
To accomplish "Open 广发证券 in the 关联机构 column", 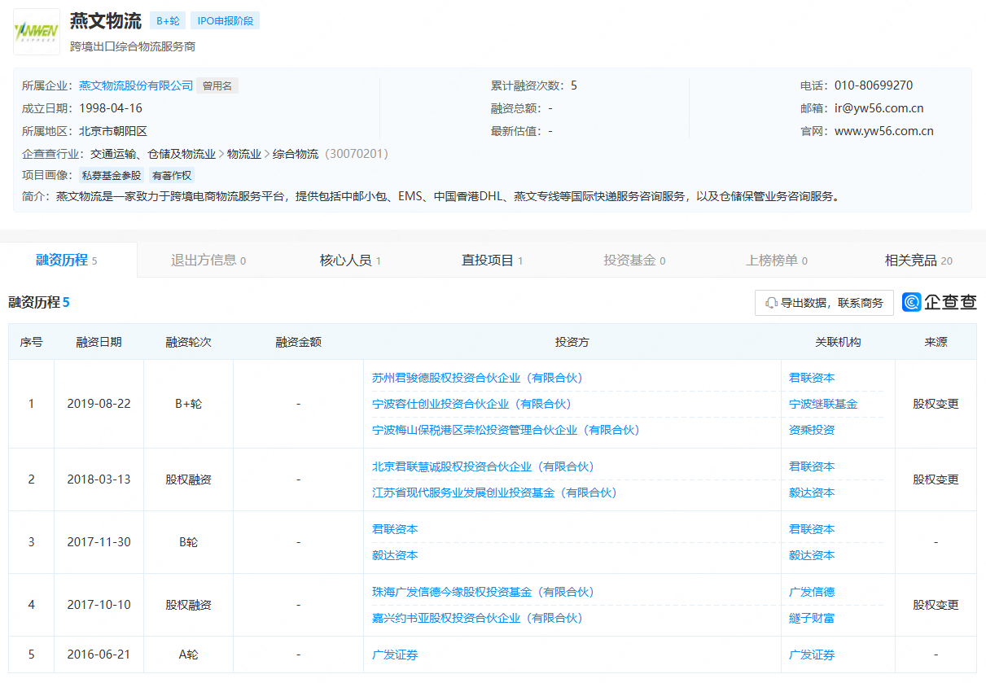I will point(812,655).
